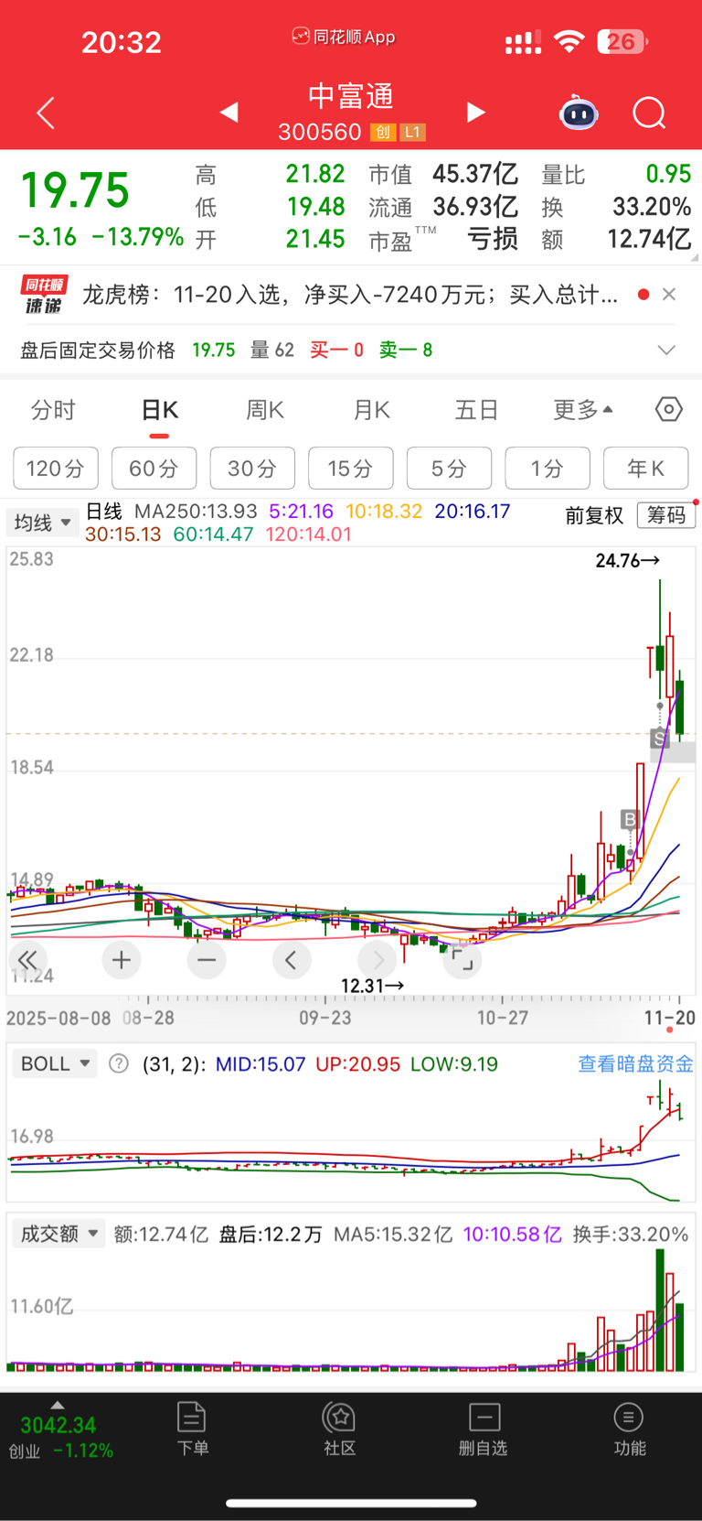Tap the B buy marker on chart
The width and height of the screenshot is (702, 1521).
[629, 819]
